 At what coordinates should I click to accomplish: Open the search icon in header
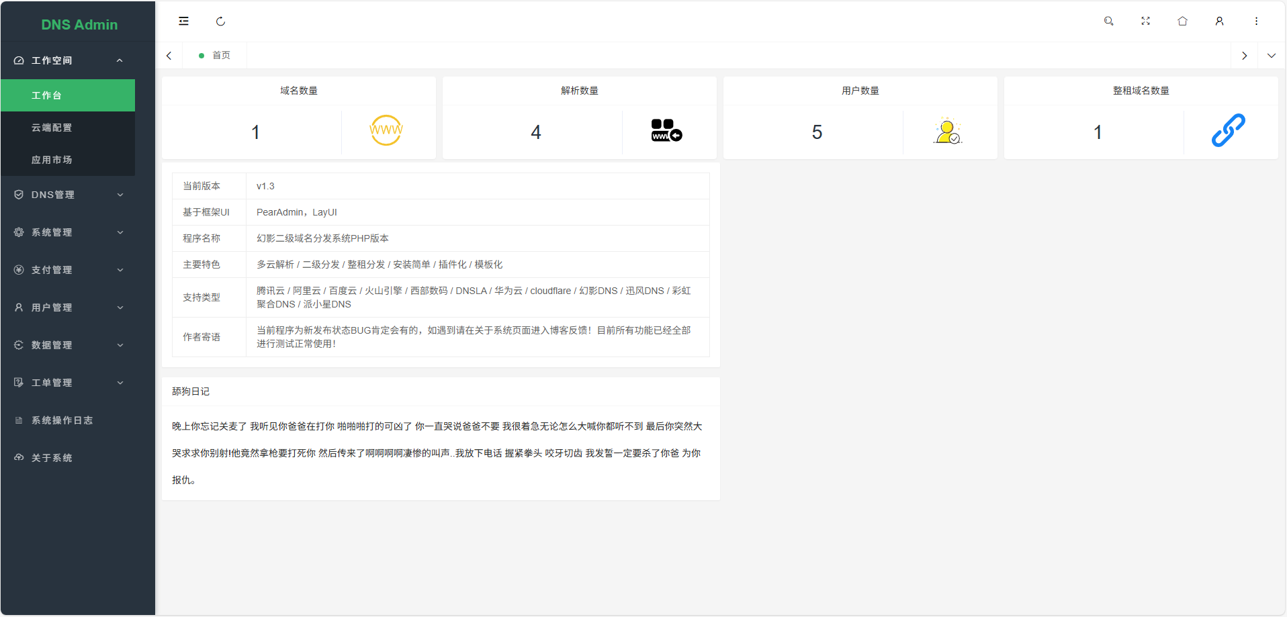tap(1108, 21)
